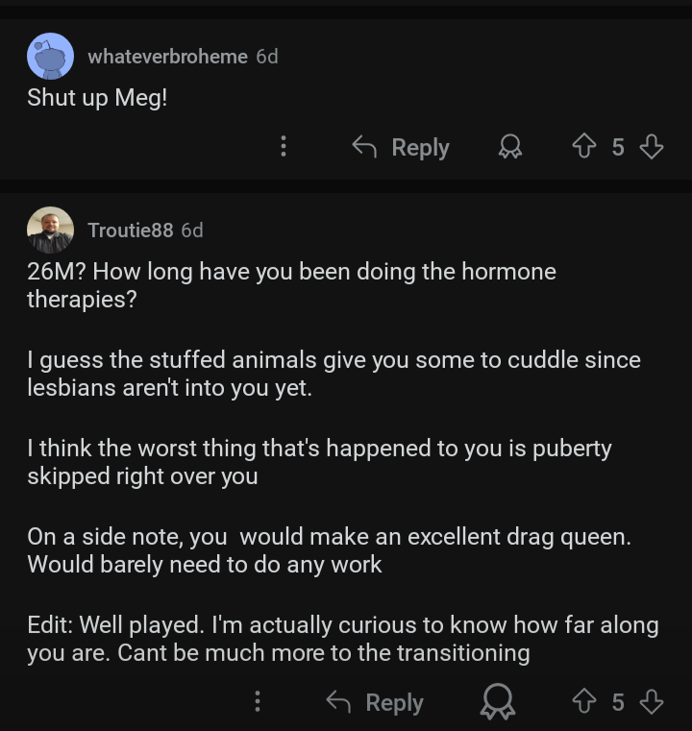Tap Troutie88's profile picture
The image size is (692, 731).
tap(50, 231)
